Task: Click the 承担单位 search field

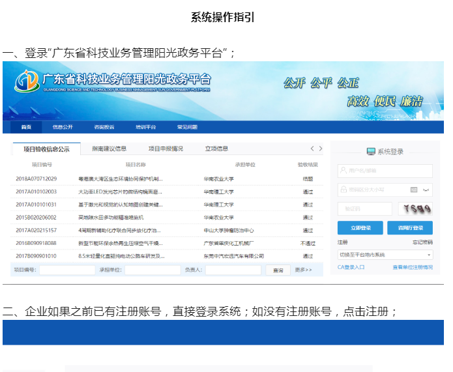Action: (x=153, y=270)
